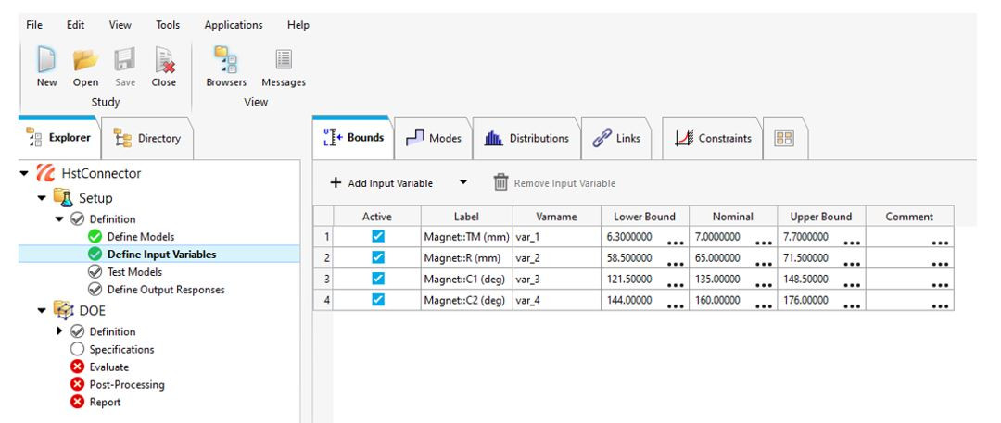Viewport: 1001px width, 423px height.
Task: Click the unlabeled grid tab icon
Action: (x=783, y=138)
